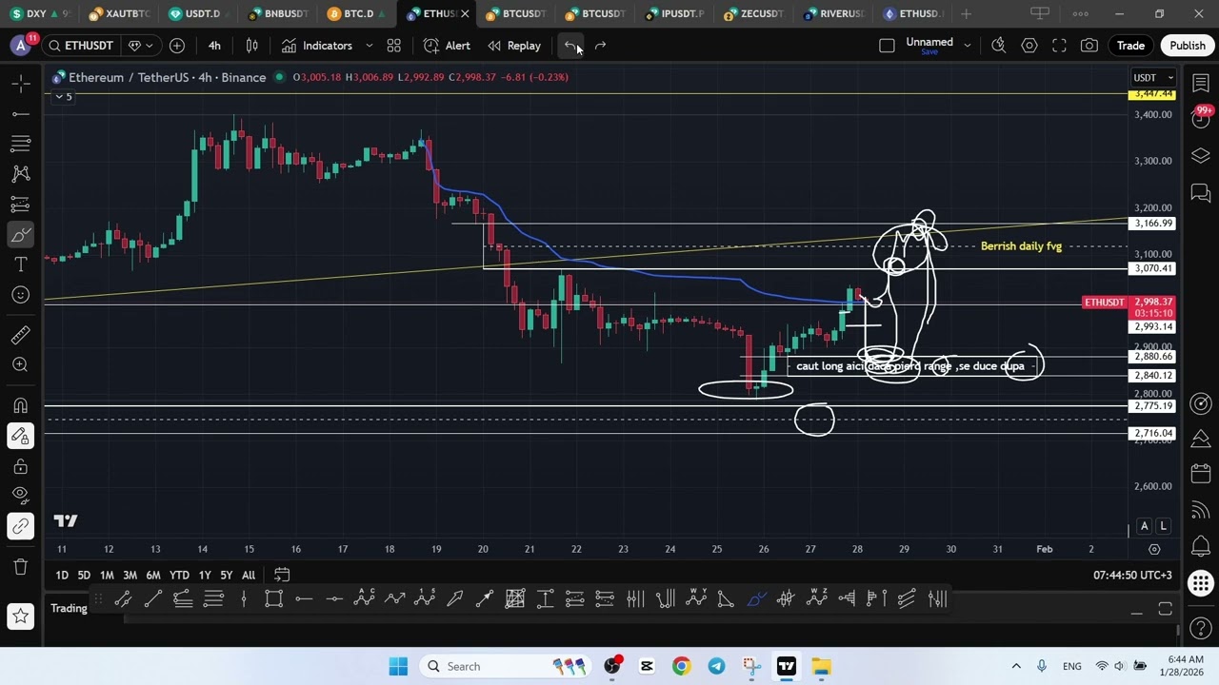The image size is (1219, 685).
Task: Open the object tree layers panel
Action: pyautogui.click(x=1201, y=156)
